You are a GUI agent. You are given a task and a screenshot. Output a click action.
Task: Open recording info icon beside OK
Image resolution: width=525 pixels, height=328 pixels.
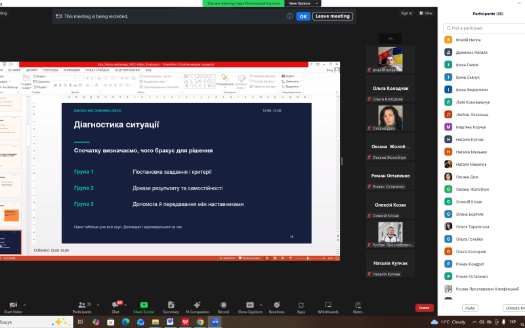coord(289,16)
